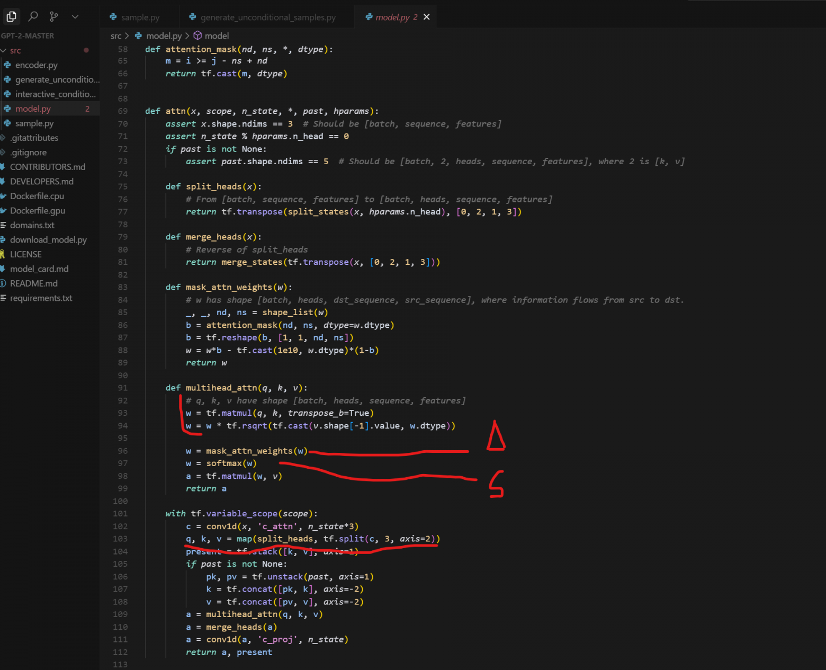Switch to the sample.py tab
This screenshot has width=826, height=670.
140,17
